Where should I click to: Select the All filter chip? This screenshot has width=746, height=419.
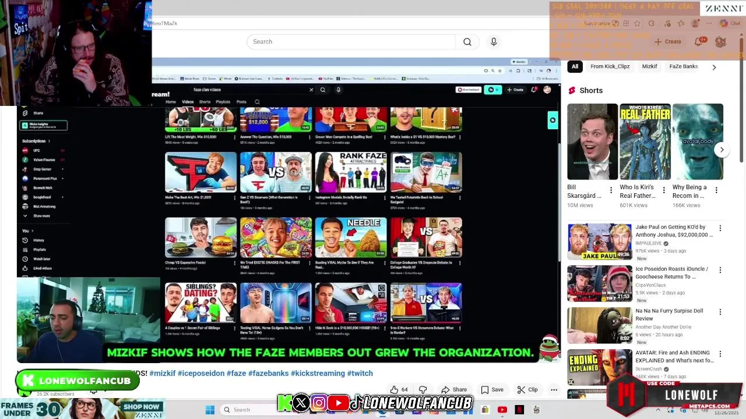pyautogui.click(x=575, y=66)
